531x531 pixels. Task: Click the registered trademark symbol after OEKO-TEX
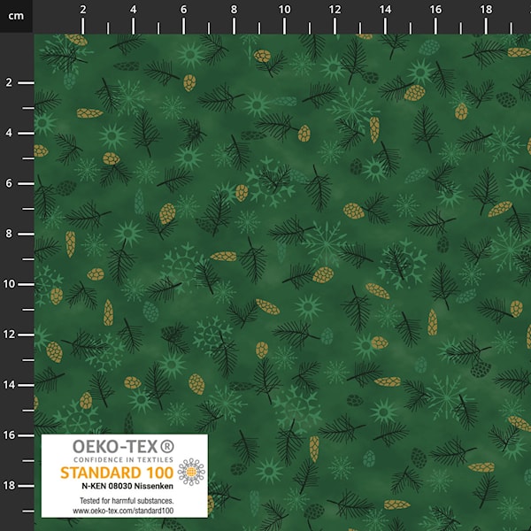[x=167, y=445]
